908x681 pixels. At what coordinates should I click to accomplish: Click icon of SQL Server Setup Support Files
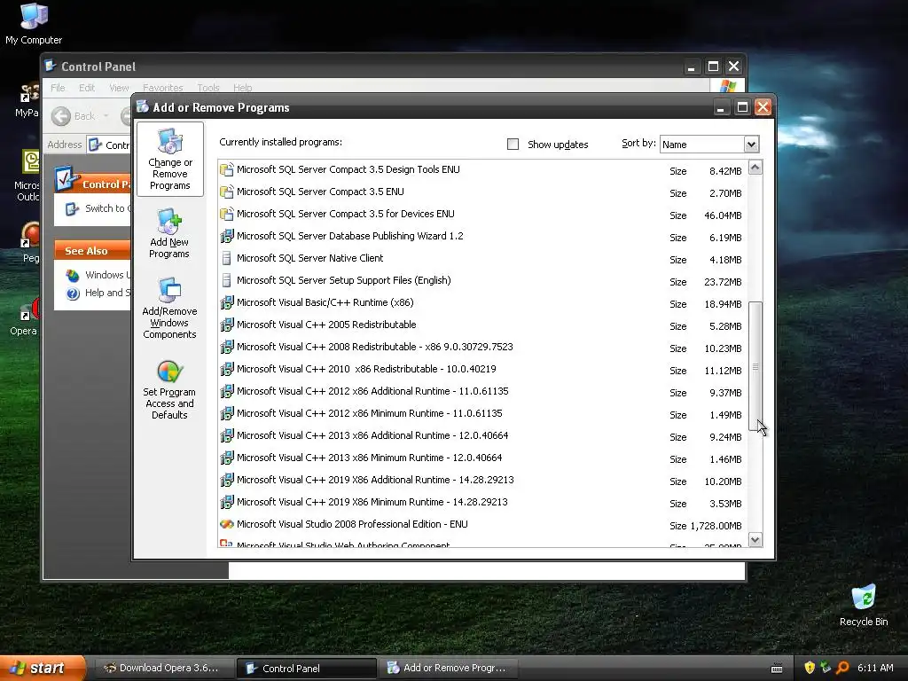227,280
